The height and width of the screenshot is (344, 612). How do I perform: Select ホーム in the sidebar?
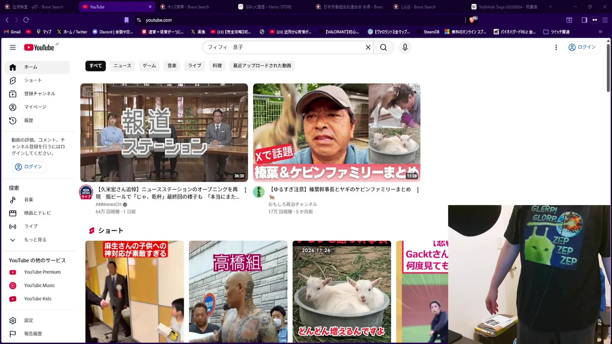(37, 67)
